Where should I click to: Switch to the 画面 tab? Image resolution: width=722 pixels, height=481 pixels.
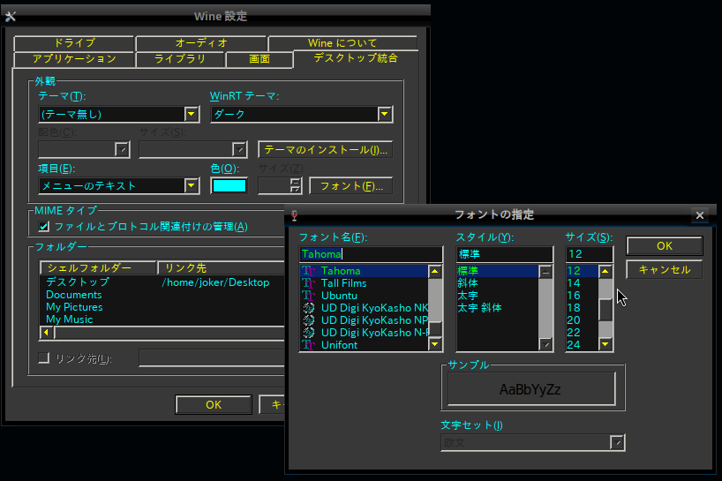click(259, 59)
